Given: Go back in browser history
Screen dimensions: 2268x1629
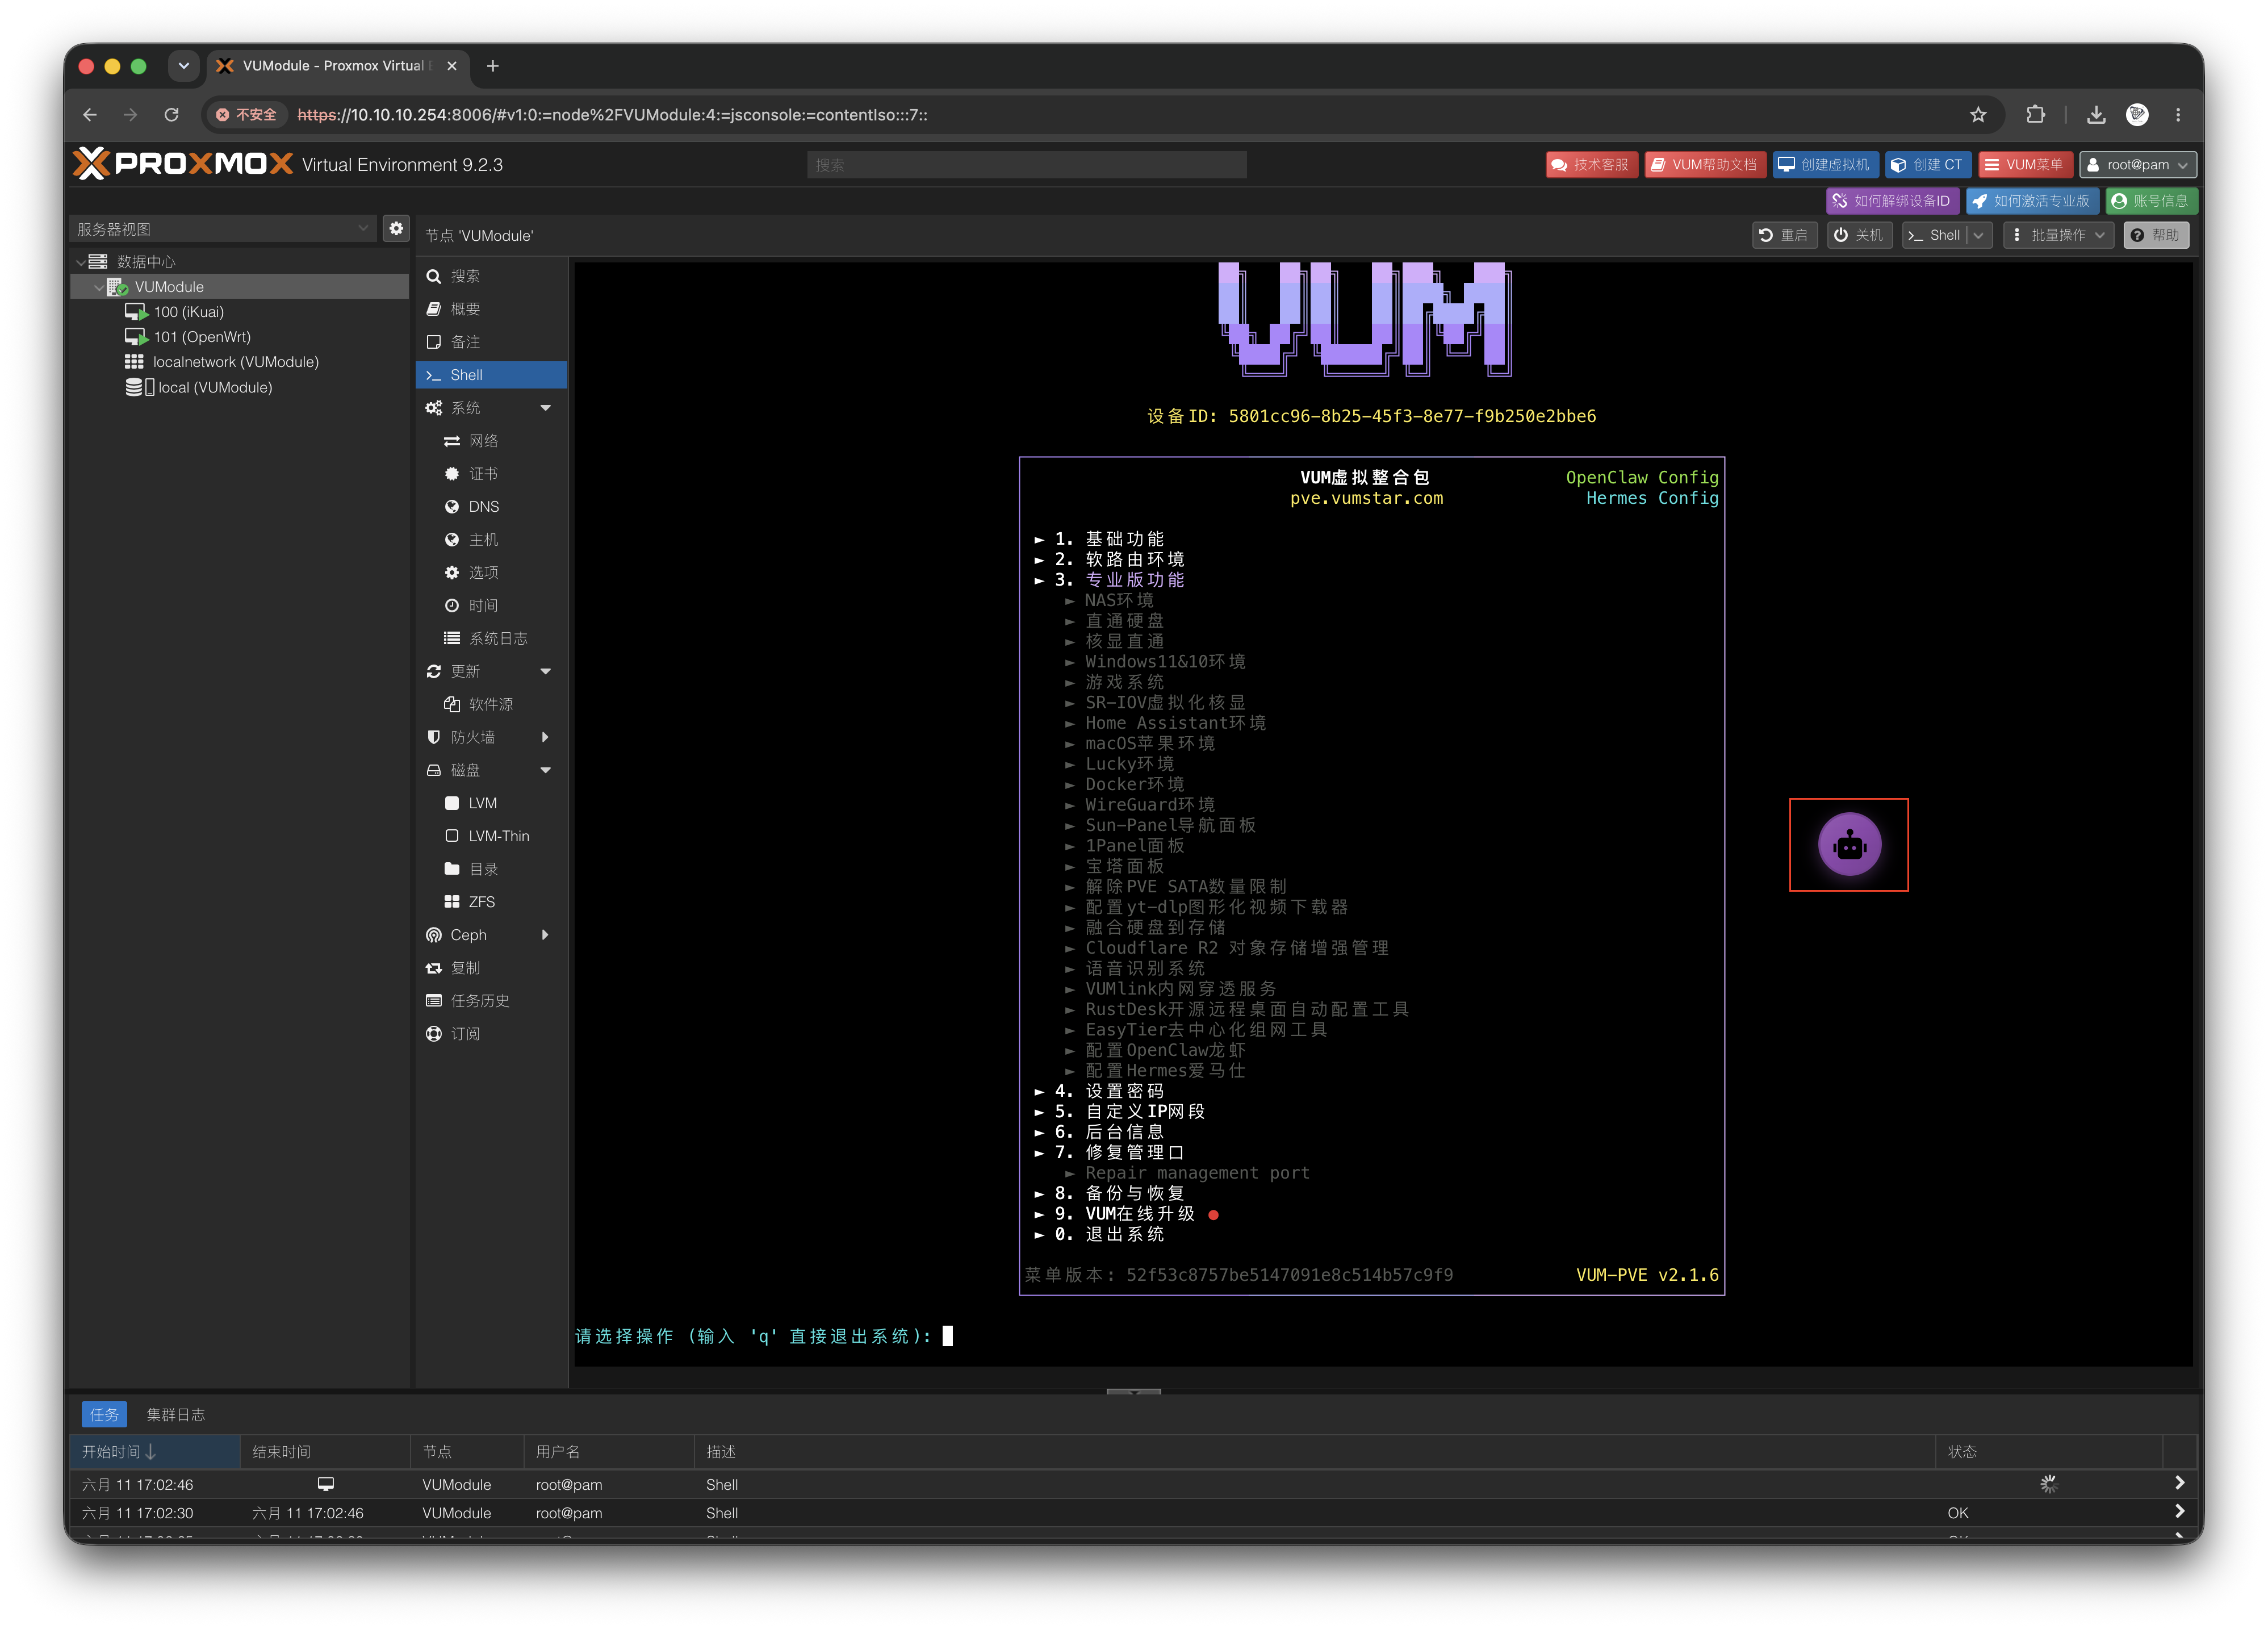Looking at the screenshot, I should 90,115.
